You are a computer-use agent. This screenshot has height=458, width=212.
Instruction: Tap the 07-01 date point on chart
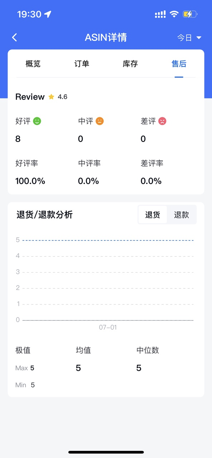point(108,327)
